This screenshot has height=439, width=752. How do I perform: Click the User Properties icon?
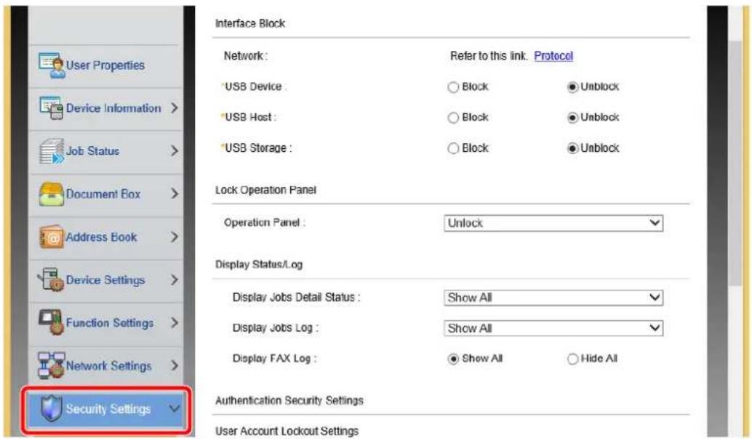[52, 65]
